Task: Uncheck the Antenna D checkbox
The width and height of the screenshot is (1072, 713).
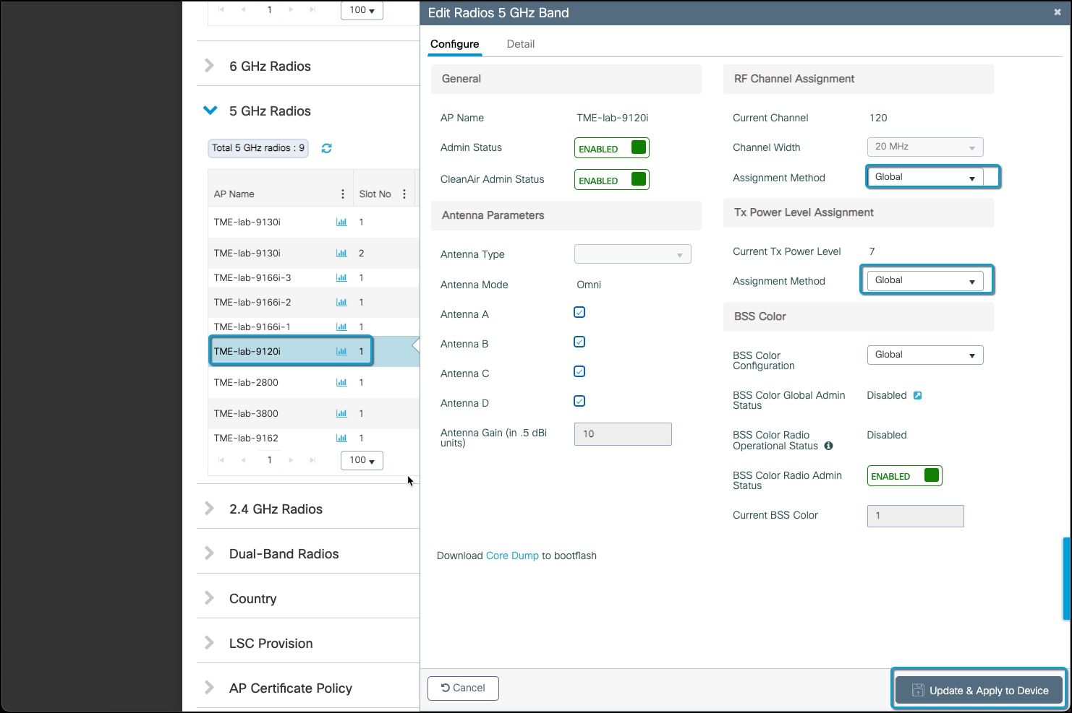Action: pyautogui.click(x=579, y=401)
